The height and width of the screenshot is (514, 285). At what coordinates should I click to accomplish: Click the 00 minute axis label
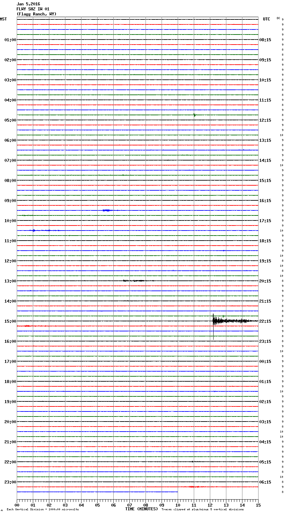tap(17, 505)
